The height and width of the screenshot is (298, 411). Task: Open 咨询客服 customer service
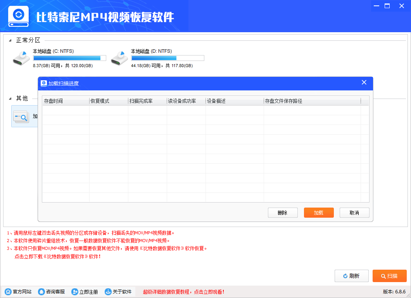52,292
